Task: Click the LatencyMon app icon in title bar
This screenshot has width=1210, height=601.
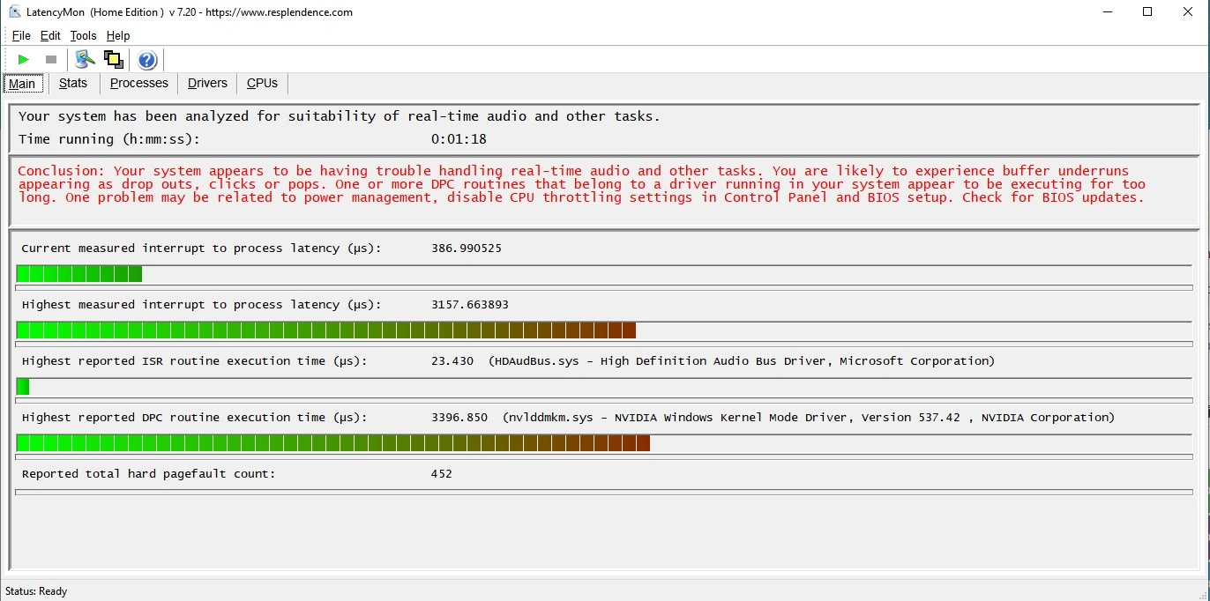Action: (15, 11)
